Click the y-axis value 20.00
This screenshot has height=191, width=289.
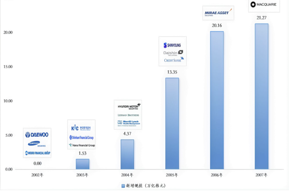click(x=8, y=33)
